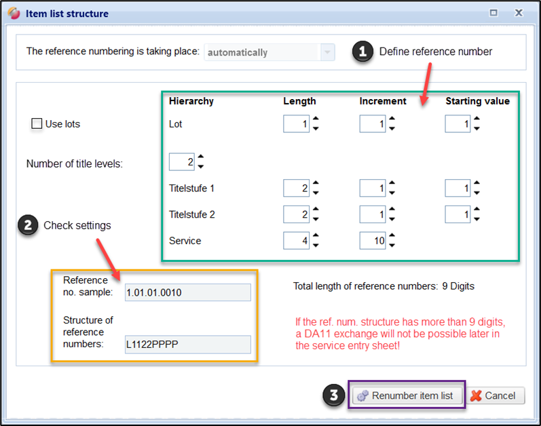Increase the Lot length value
Viewport: 541px width, 426px height.
(x=316, y=120)
